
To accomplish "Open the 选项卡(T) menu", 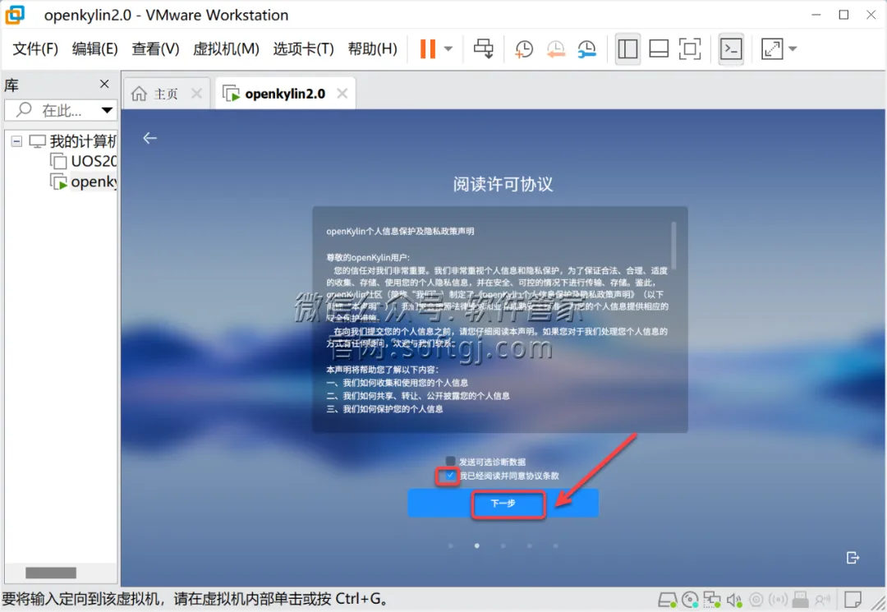I will coord(303,49).
